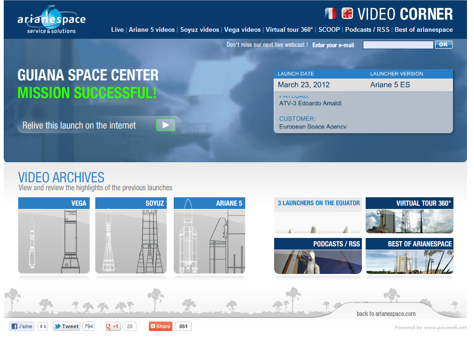Open Virtual tour 360° menu item
The height and width of the screenshot is (345, 474).
289,29
